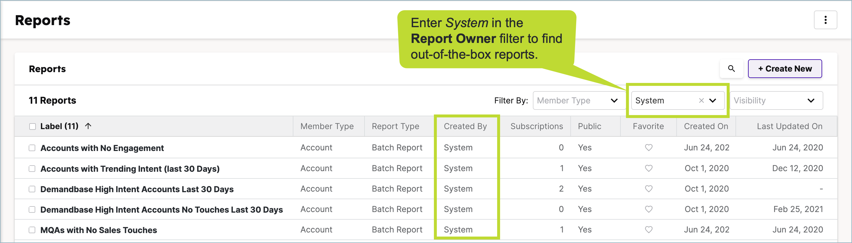Click Batch Report cell in MQAs row

click(397, 230)
